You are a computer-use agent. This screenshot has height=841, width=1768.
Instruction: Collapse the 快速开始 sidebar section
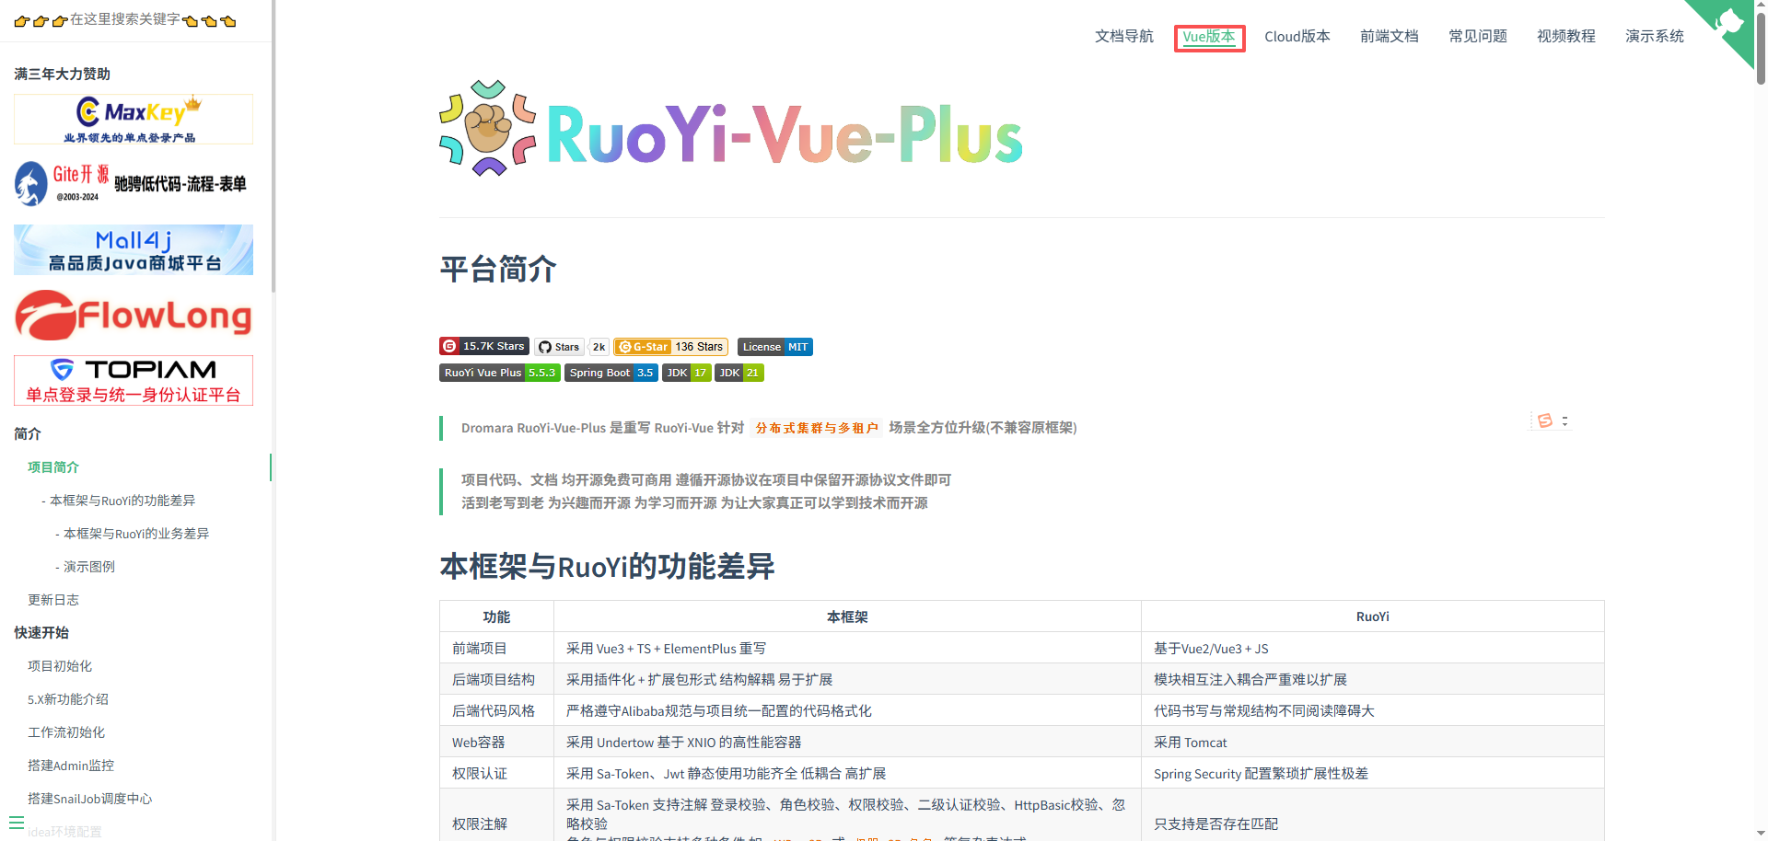pos(41,632)
